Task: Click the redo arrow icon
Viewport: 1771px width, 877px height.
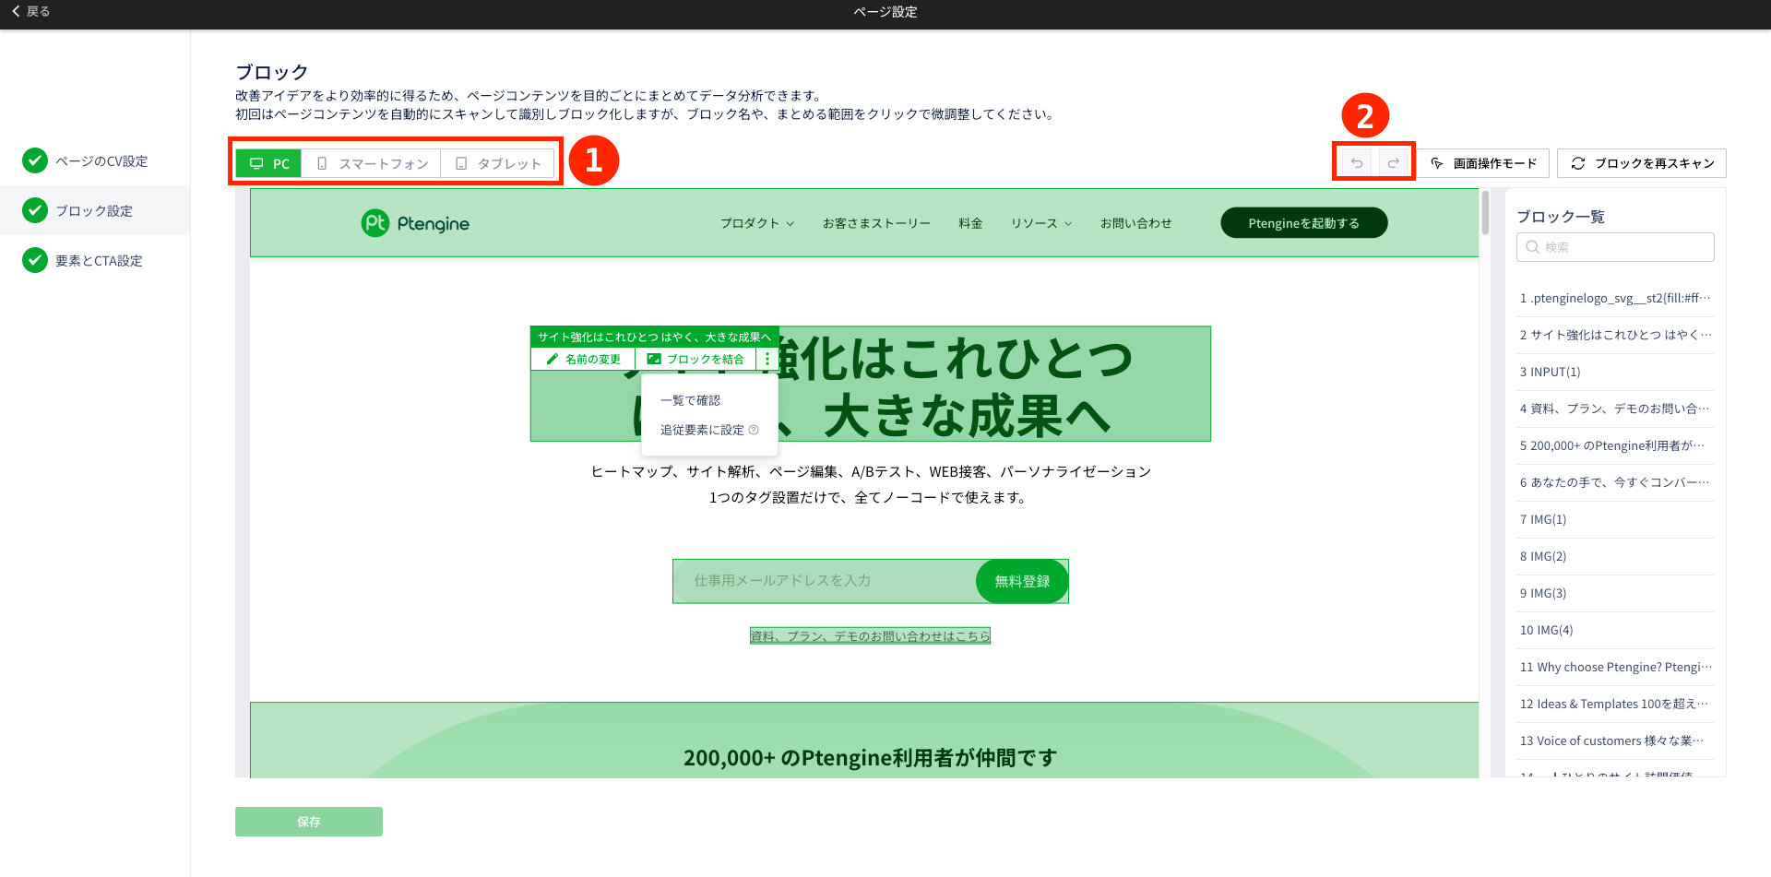Action: [x=1394, y=163]
